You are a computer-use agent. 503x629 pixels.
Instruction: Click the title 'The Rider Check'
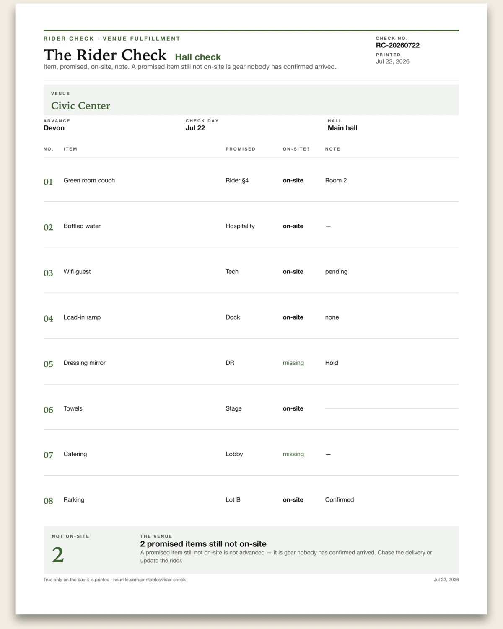tap(105, 55)
